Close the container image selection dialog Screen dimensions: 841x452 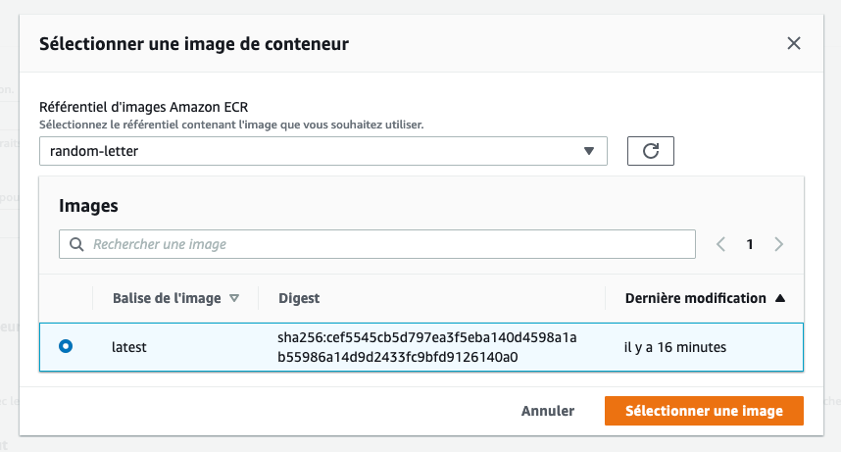(794, 43)
